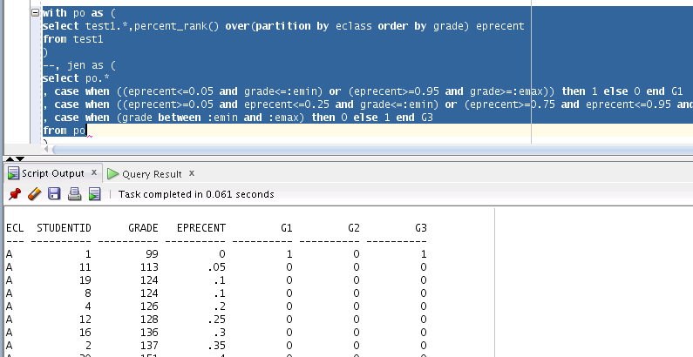Click grade value 136 in output
The image size is (693, 357).
149,333
